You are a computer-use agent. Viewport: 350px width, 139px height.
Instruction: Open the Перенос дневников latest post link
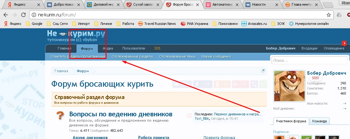(237, 114)
